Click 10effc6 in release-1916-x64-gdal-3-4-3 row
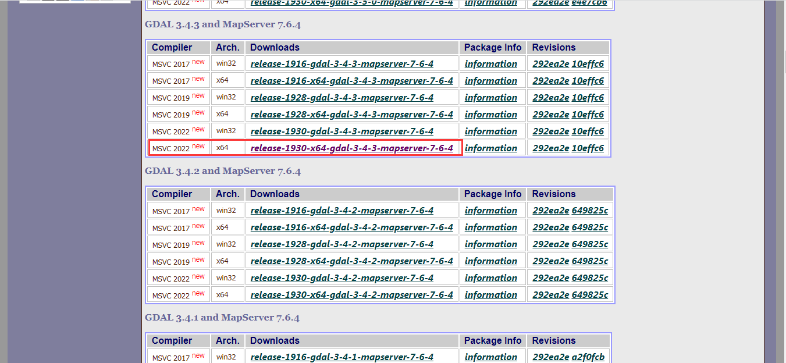This screenshot has width=786, height=363. point(588,81)
